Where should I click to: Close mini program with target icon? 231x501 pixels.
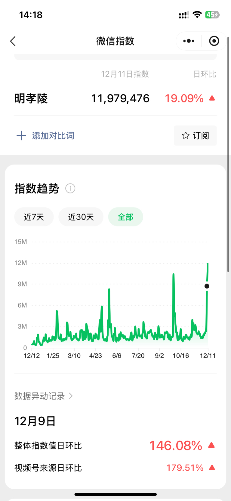214,41
